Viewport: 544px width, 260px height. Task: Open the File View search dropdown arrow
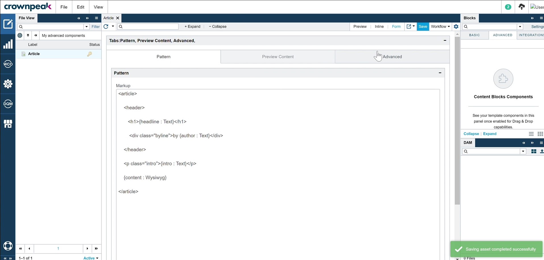tap(87, 27)
